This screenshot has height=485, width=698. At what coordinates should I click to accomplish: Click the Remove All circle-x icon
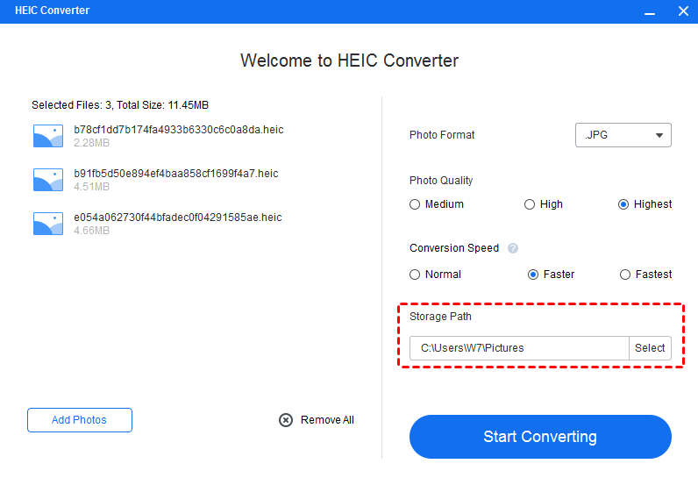tap(286, 420)
